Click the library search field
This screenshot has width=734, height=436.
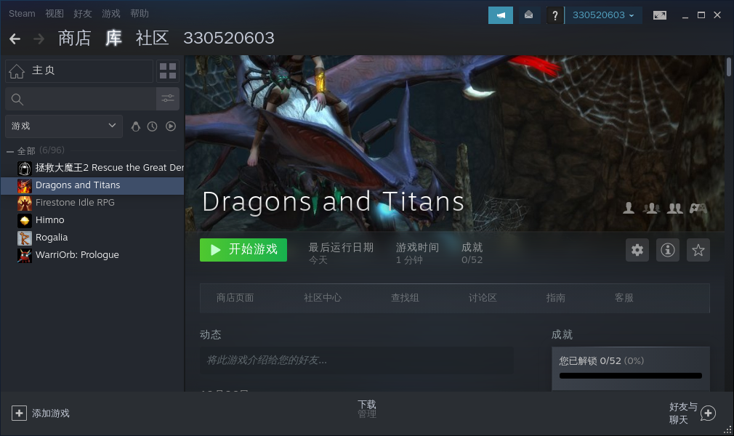(x=81, y=99)
